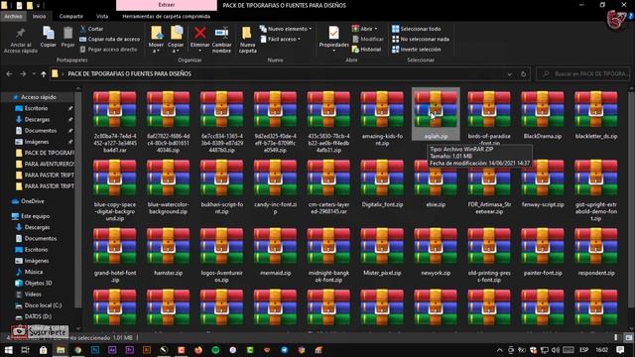Click Copiar ruta de acceso
635x357 pixels.
point(109,40)
